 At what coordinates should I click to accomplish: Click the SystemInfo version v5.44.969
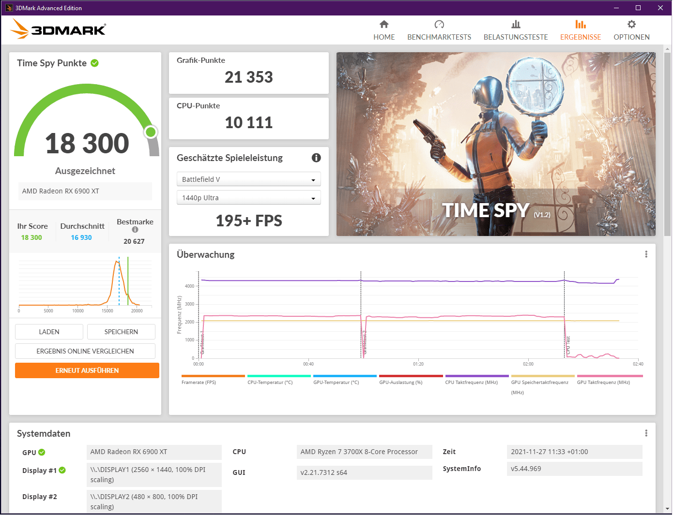(575, 469)
